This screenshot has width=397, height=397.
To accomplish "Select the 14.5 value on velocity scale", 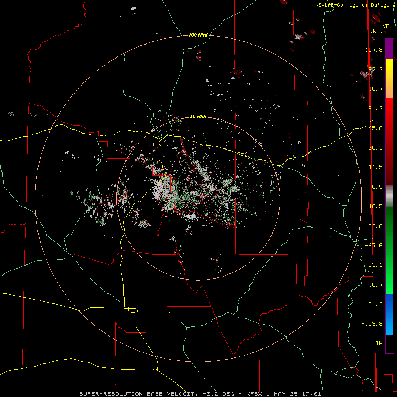I will point(375,167).
